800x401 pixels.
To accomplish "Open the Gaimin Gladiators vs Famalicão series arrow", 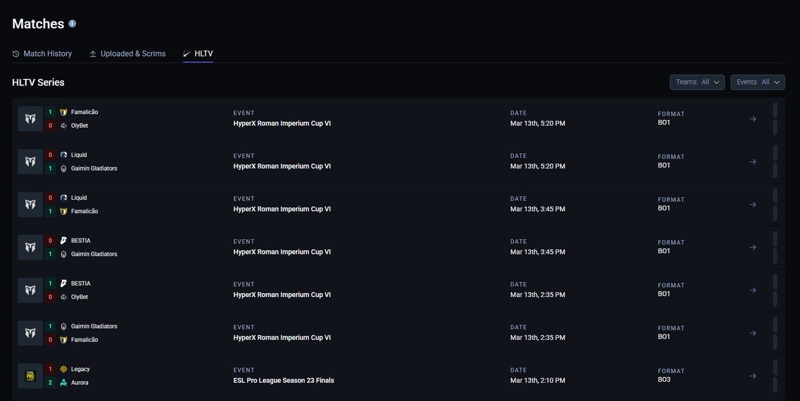I will (x=753, y=333).
